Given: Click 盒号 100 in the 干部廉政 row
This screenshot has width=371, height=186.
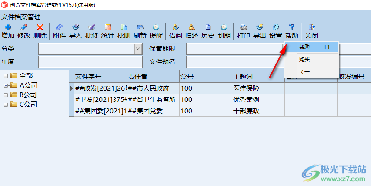Looking at the screenshot, I should 206,111.
